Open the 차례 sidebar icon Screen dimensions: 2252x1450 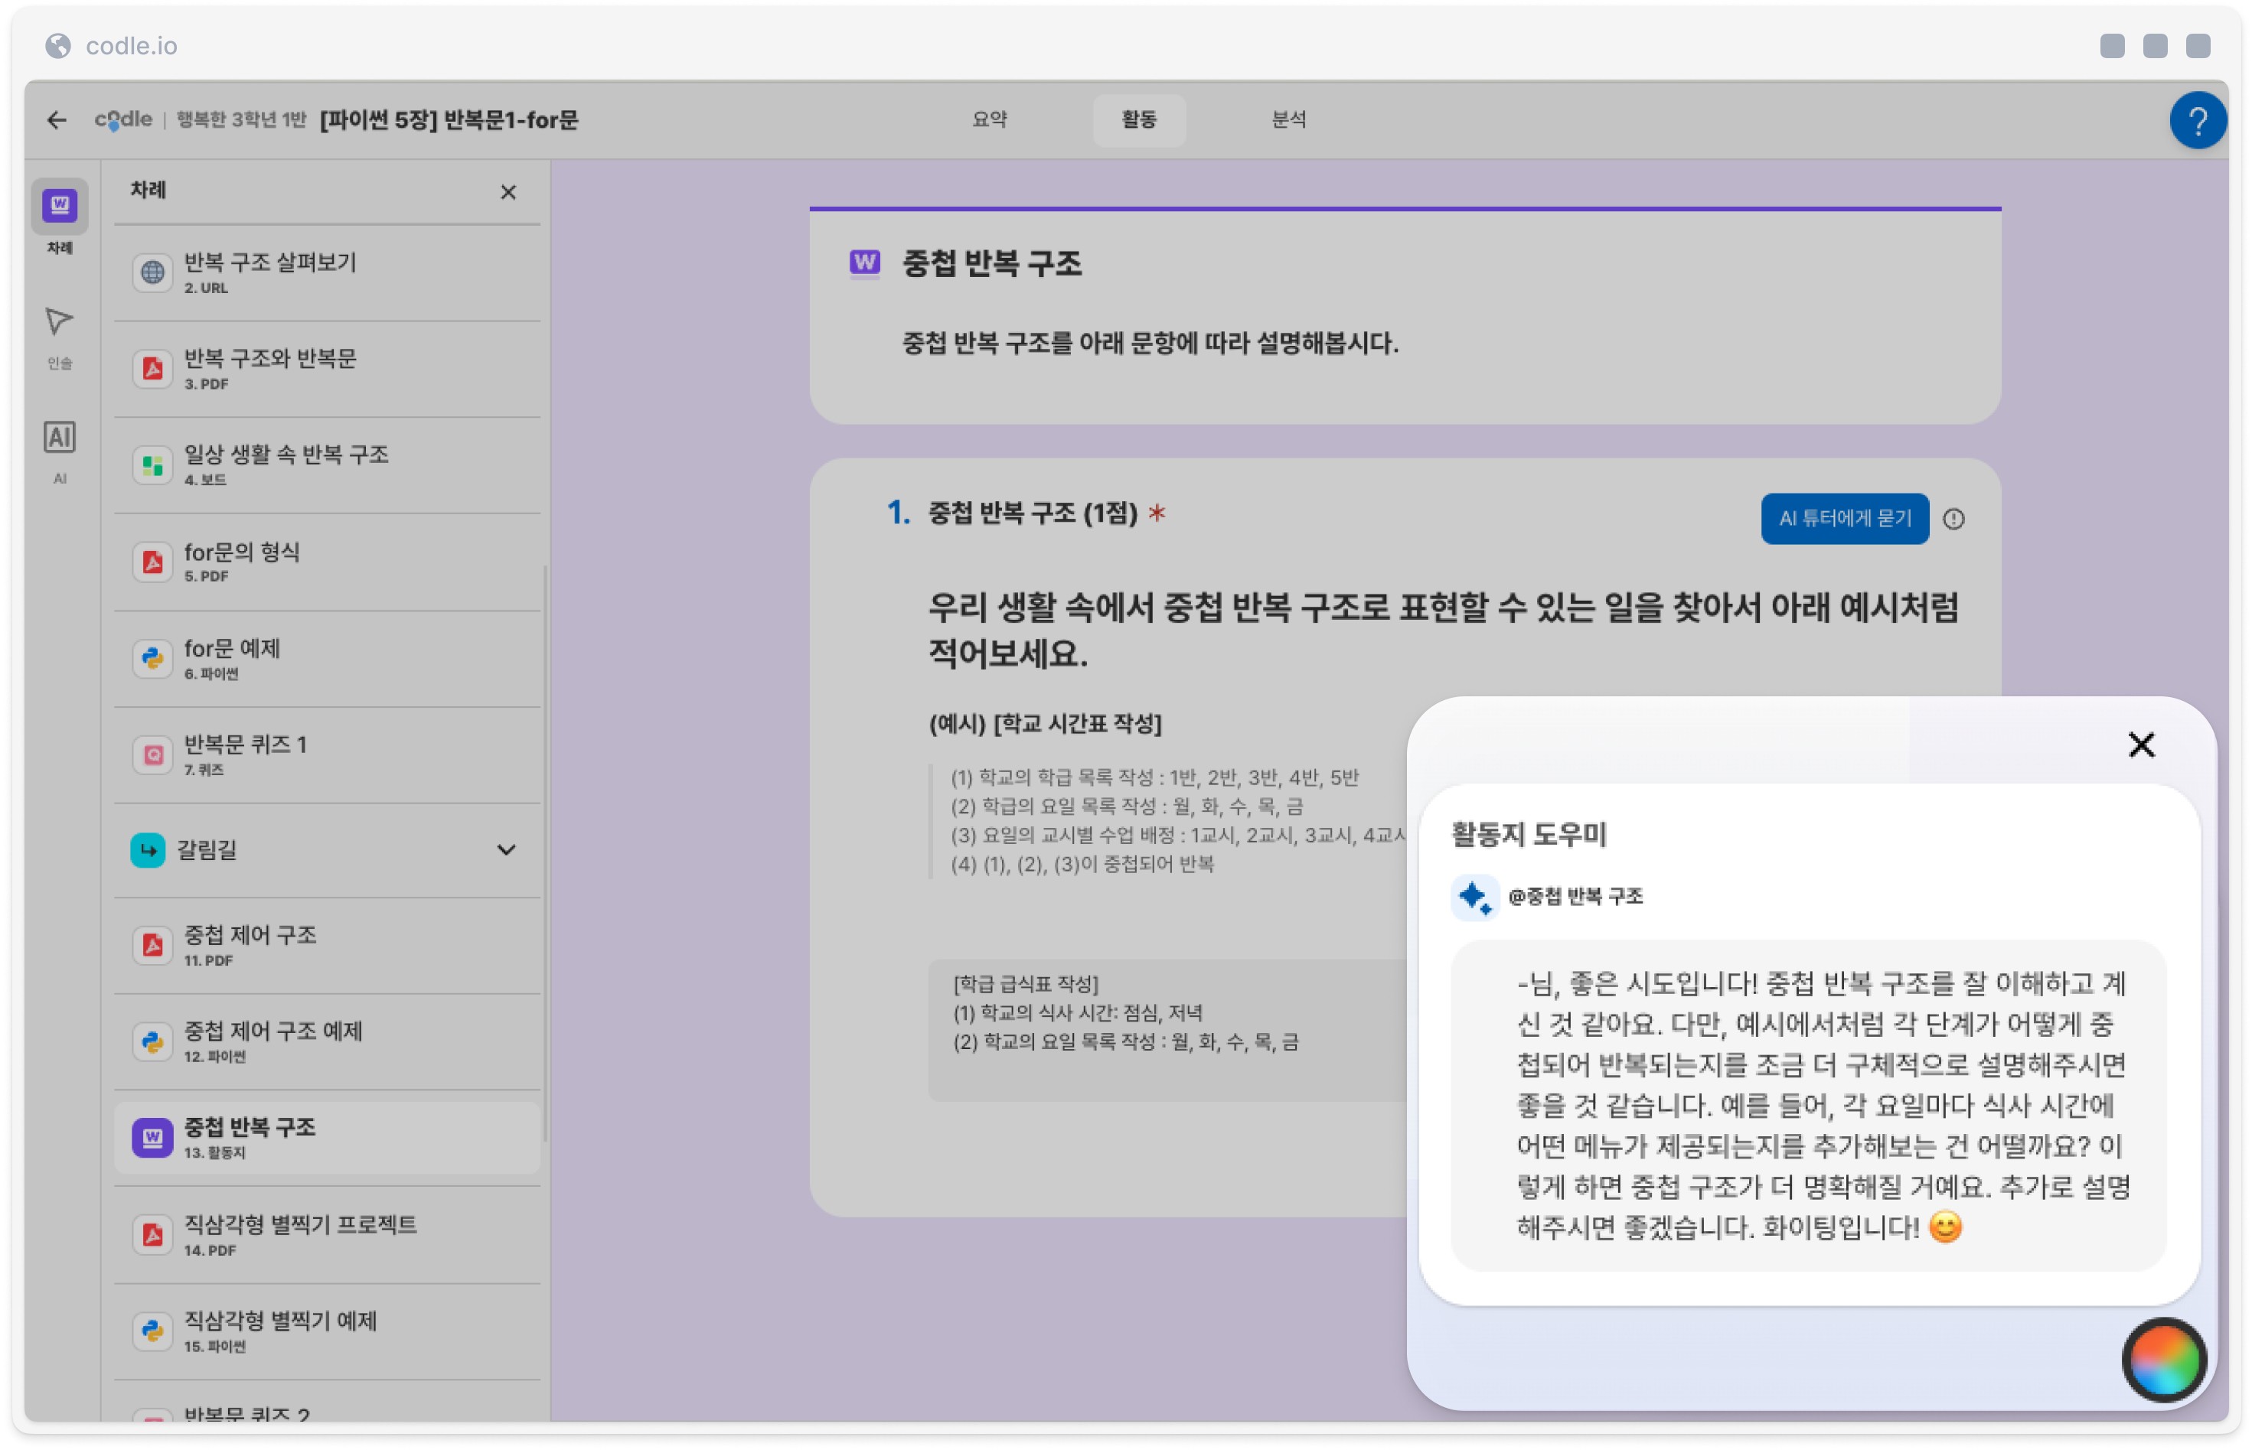tap(60, 206)
